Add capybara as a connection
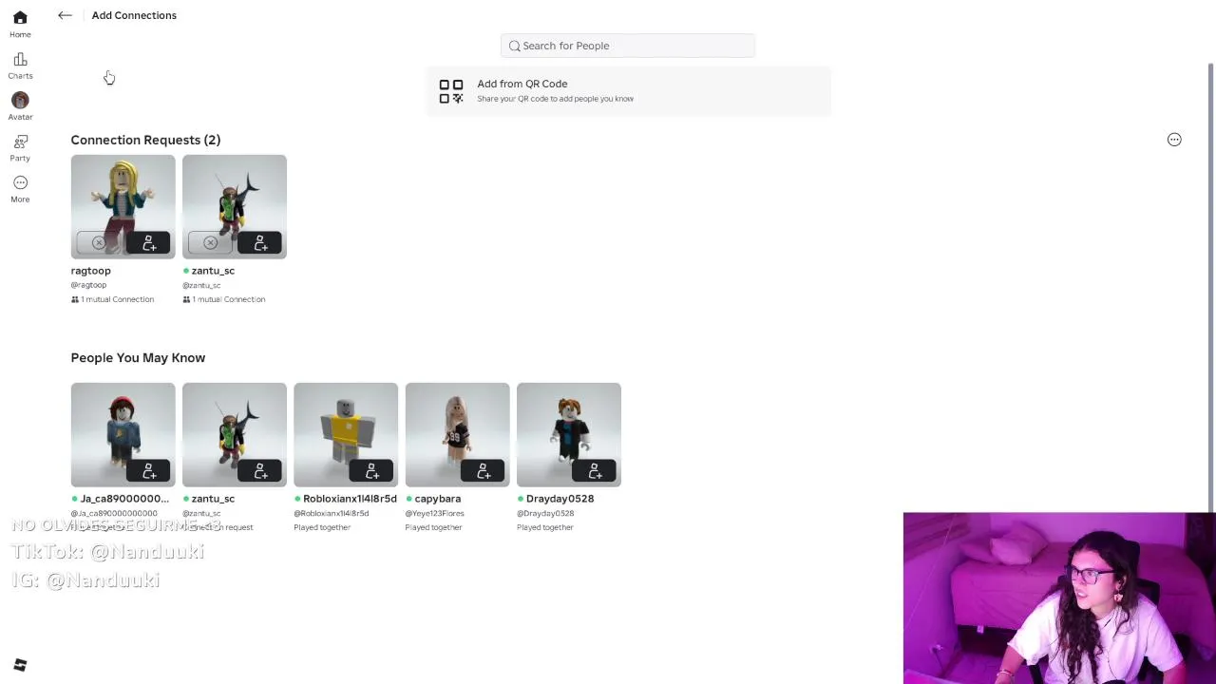The height and width of the screenshot is (684, 1216). pyautogui.click(x=483, y=471)
